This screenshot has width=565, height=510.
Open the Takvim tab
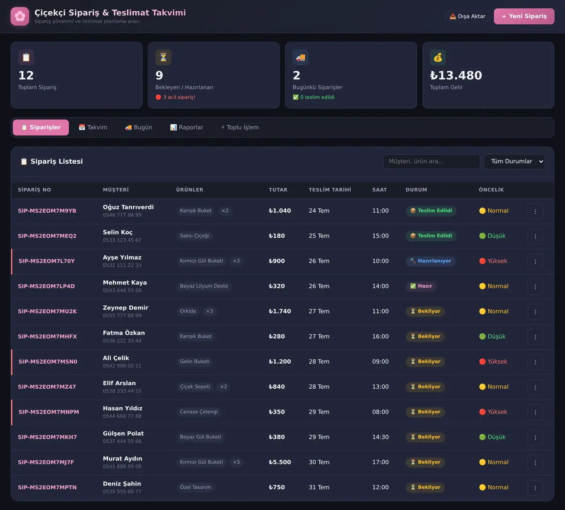[93, 127]
